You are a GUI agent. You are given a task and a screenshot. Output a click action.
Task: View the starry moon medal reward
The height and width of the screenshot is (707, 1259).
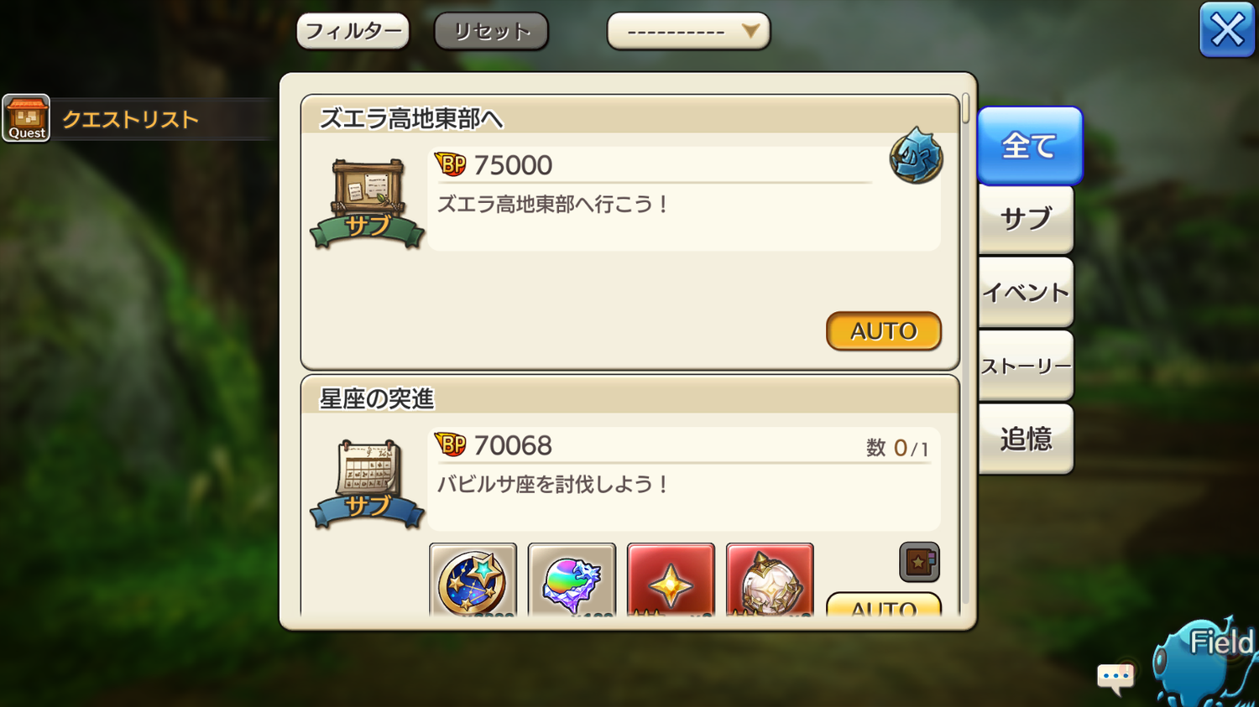pos(473,580)
